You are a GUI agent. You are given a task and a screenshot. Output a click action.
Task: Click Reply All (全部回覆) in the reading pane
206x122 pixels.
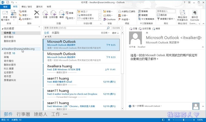145,29
